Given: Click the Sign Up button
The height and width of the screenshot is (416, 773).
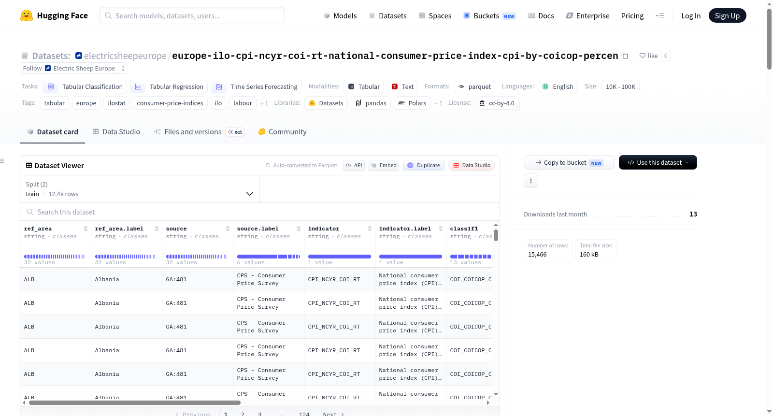Looking at the screenshot, I should 727,15.
